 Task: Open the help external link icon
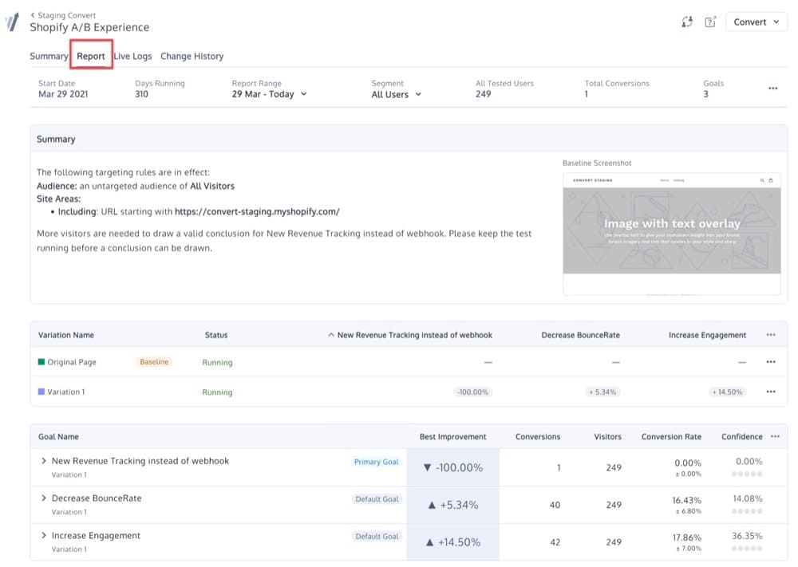coord(710,22)
